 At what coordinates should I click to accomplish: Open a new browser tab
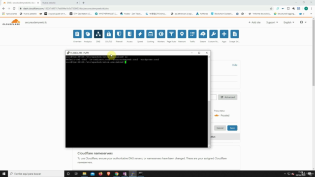pyautogui.click(x=83, y=3)
